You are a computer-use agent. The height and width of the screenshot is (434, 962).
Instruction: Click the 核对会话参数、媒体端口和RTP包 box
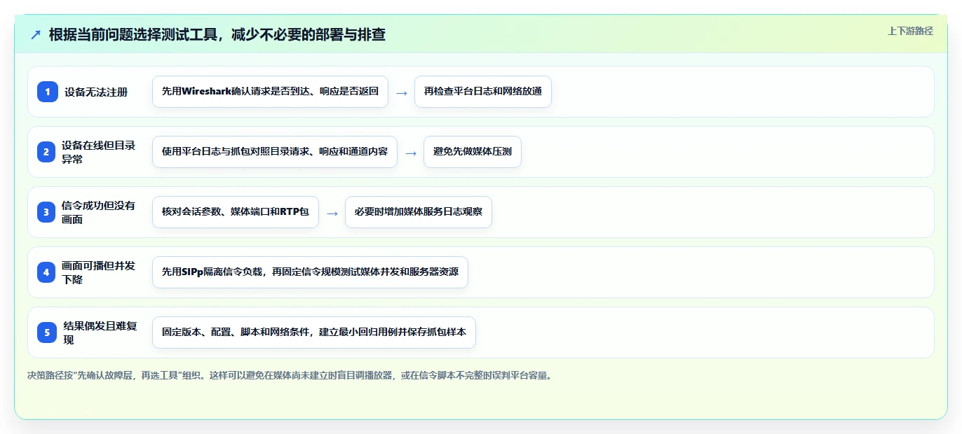(x=236, y=212)
